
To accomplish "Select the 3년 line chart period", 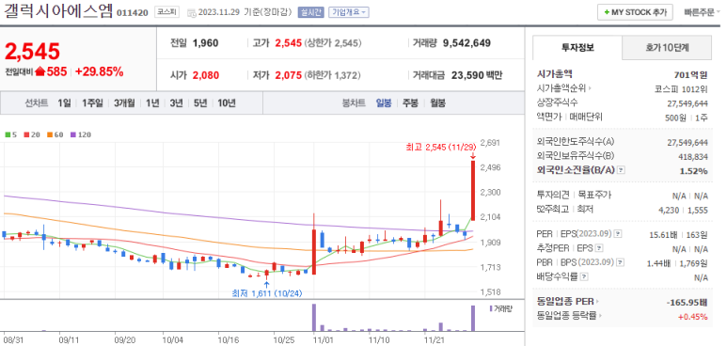I will click(x=176, y=103).
